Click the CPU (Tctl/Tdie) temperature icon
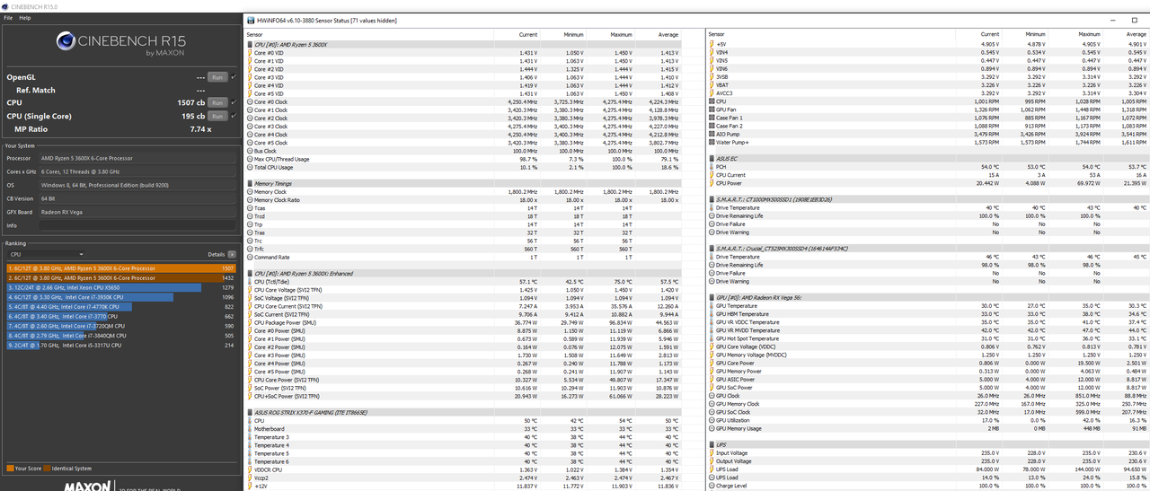Screen dimensions: 1150x491 [250, 281]
